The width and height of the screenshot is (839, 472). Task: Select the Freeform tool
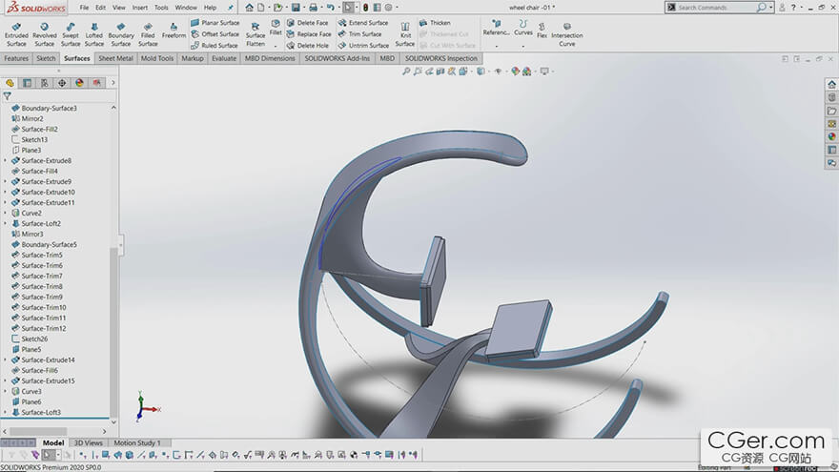[174, 31]
